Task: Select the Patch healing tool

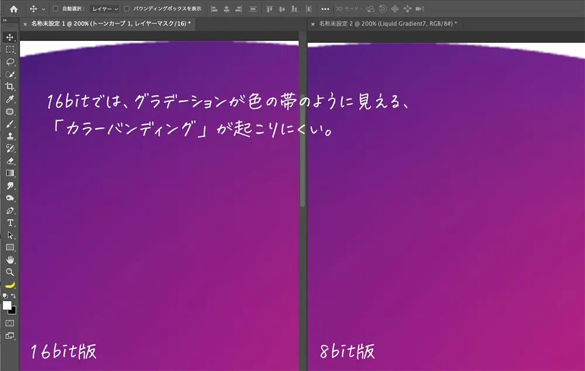Action: click(10, 111)
